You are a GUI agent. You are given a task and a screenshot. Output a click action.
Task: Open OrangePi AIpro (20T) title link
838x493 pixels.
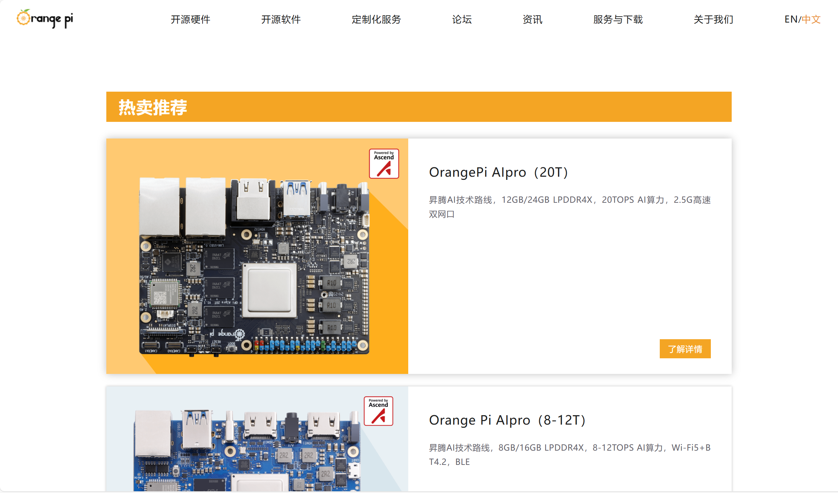[498, 172]
